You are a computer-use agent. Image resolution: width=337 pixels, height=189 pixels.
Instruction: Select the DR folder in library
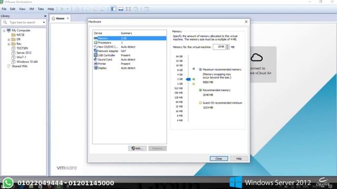pos(18,39)
